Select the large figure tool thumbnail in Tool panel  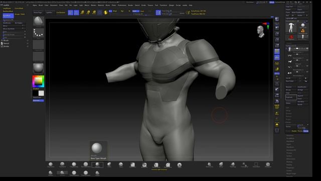[x=291, y=28]
